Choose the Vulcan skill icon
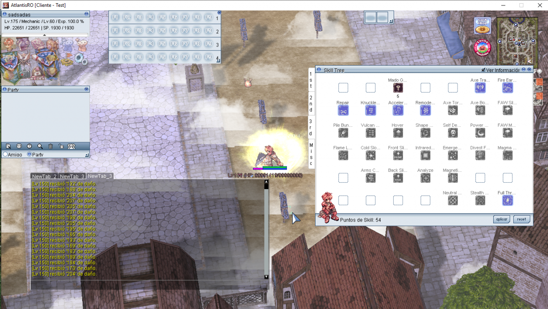 (x=370, y=133)
